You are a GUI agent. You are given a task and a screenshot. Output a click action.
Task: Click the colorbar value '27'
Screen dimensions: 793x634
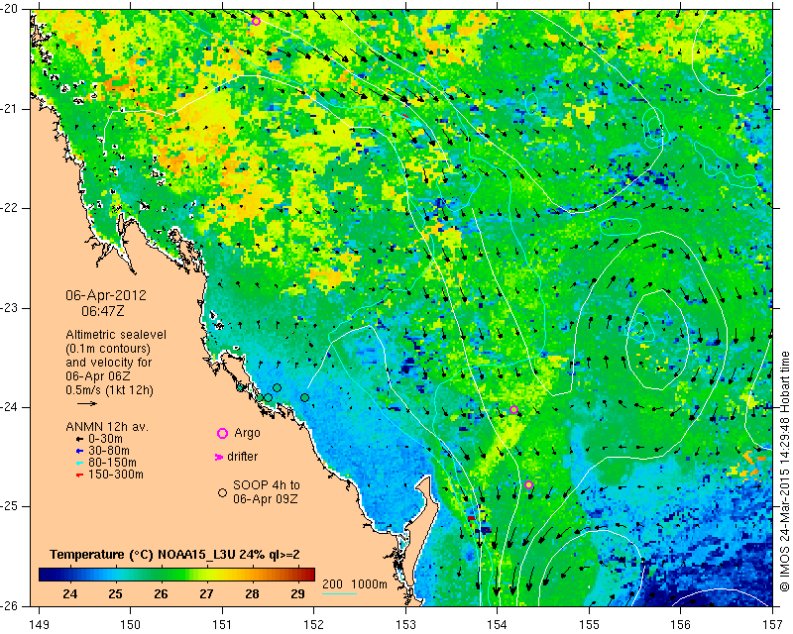click(206, 594)
